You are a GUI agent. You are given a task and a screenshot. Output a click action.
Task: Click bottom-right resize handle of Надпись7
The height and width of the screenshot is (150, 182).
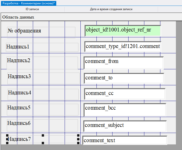pos(78,143)
